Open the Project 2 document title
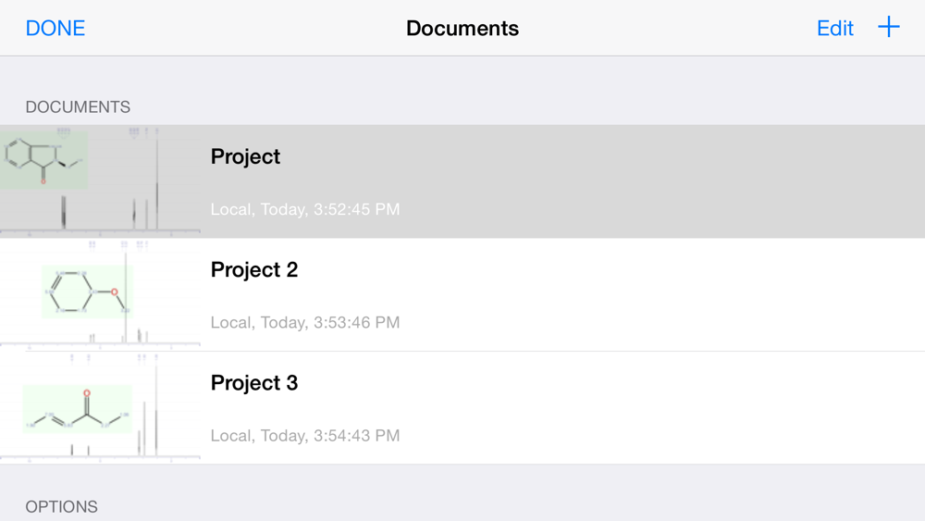 (254, 269)
